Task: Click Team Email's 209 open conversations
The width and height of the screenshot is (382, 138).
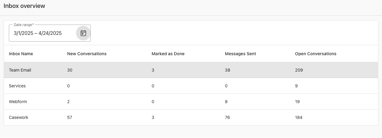Action: 299,70
